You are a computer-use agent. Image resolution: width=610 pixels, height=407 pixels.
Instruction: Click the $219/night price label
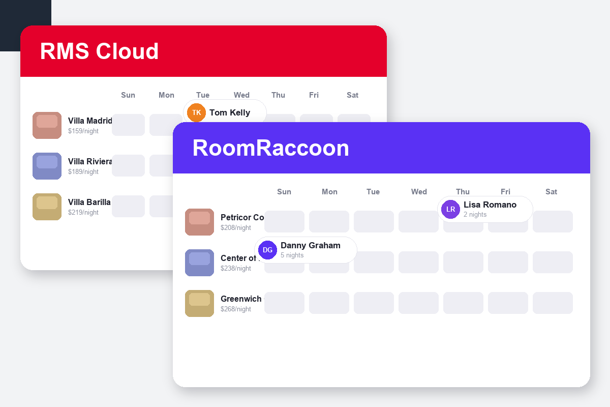coord(83,213)
